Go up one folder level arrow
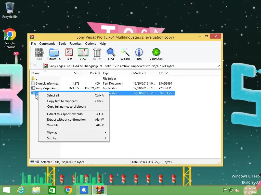 [x=35, y=66]
